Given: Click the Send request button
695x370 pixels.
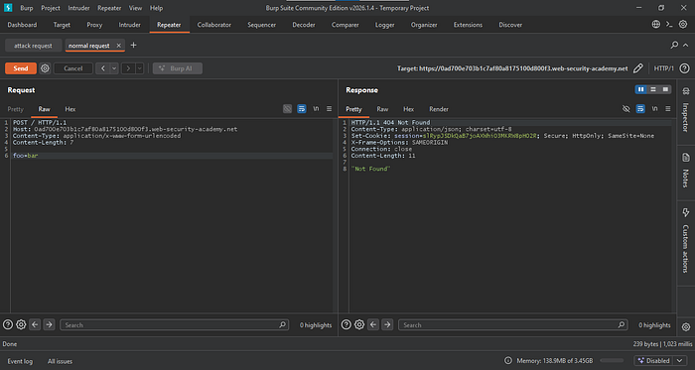Looking at the screenshot, I should click(x=21, y=68).
